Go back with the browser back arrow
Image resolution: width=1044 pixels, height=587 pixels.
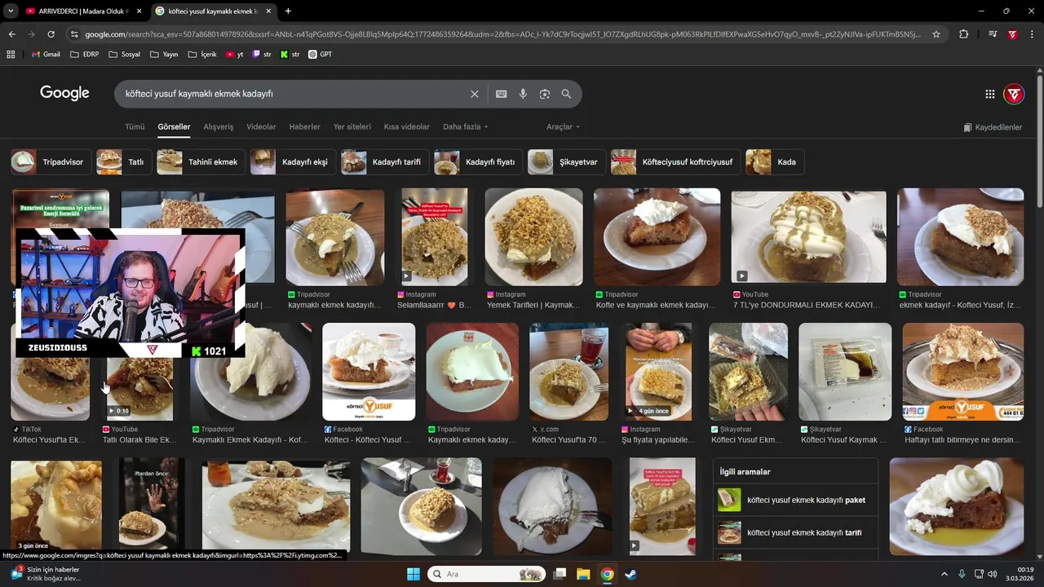pos(11,34)
